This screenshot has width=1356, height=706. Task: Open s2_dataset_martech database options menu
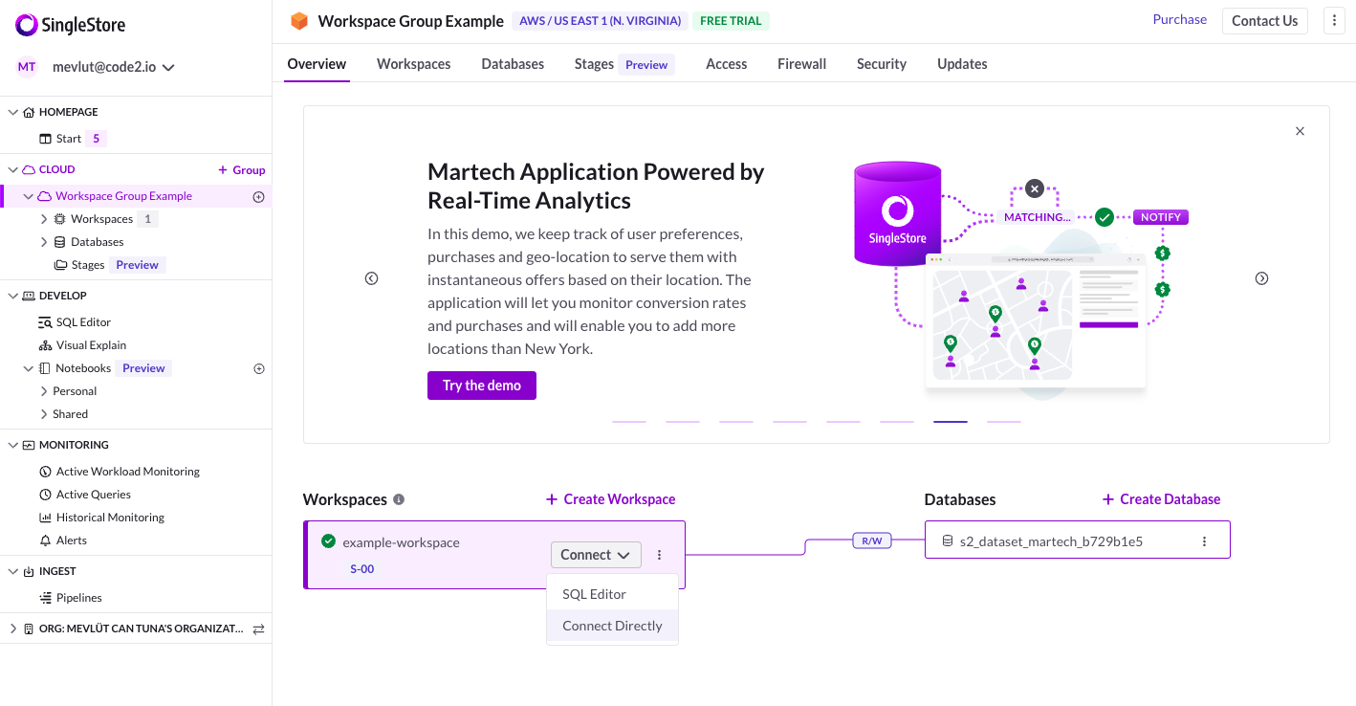click(x=1204, y=541)
